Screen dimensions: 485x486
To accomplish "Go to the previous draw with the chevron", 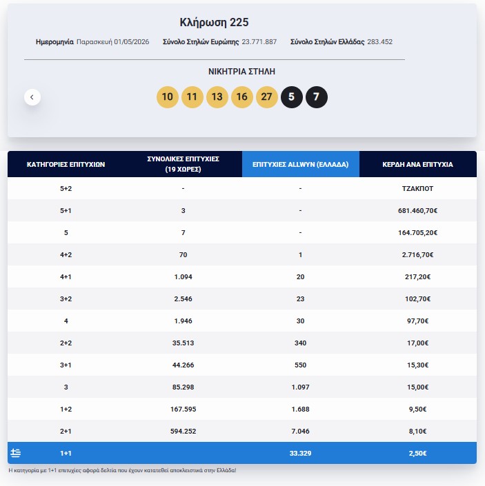I will click(x=32, y=97).
